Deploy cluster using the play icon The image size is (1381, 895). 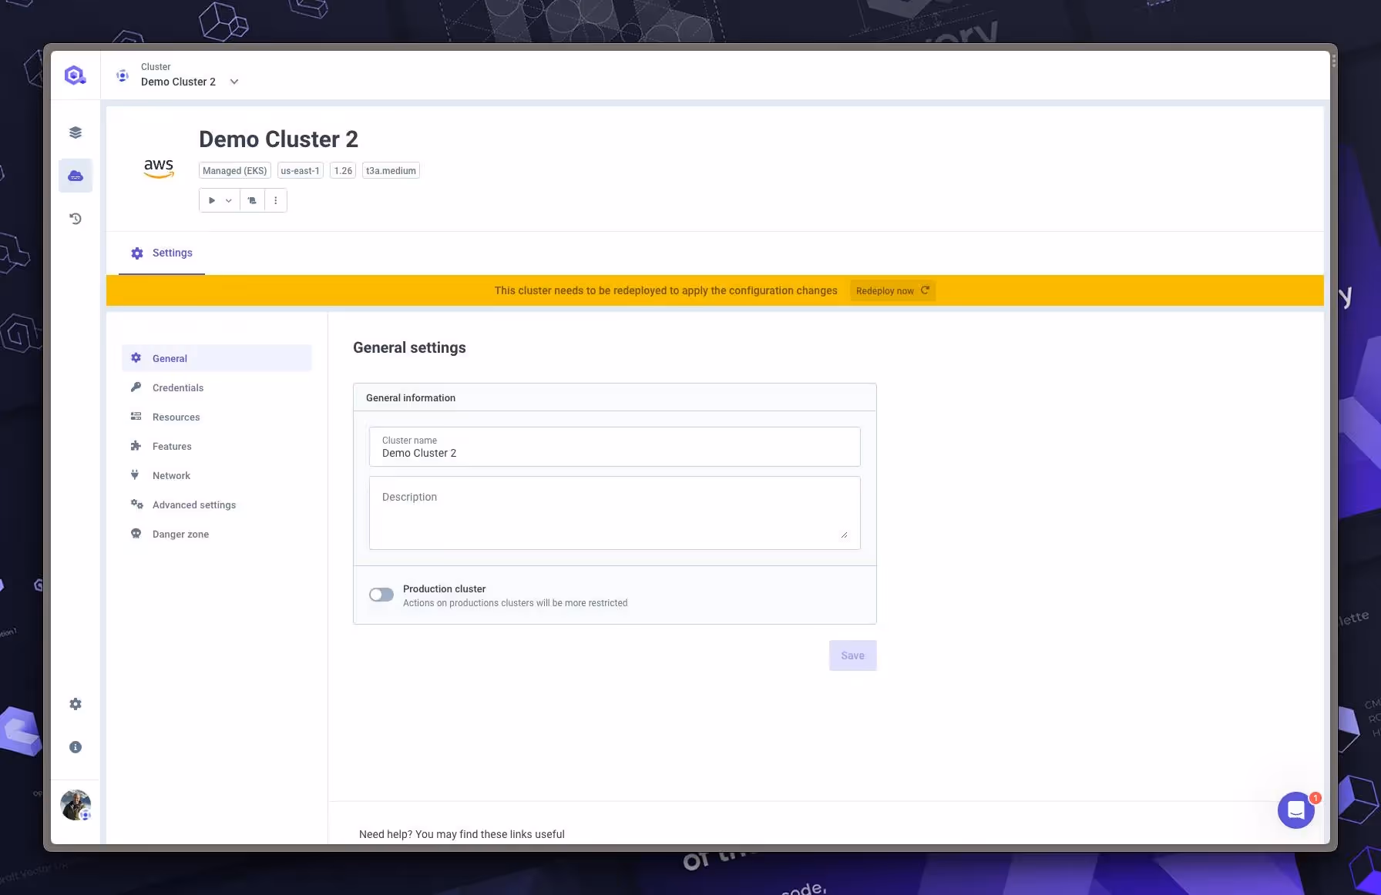coord(211,199)
